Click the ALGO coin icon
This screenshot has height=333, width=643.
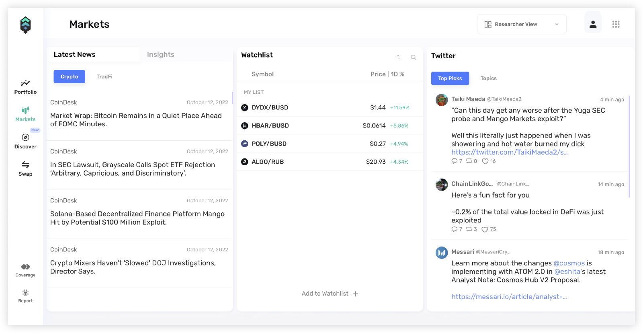coord(244,162)
